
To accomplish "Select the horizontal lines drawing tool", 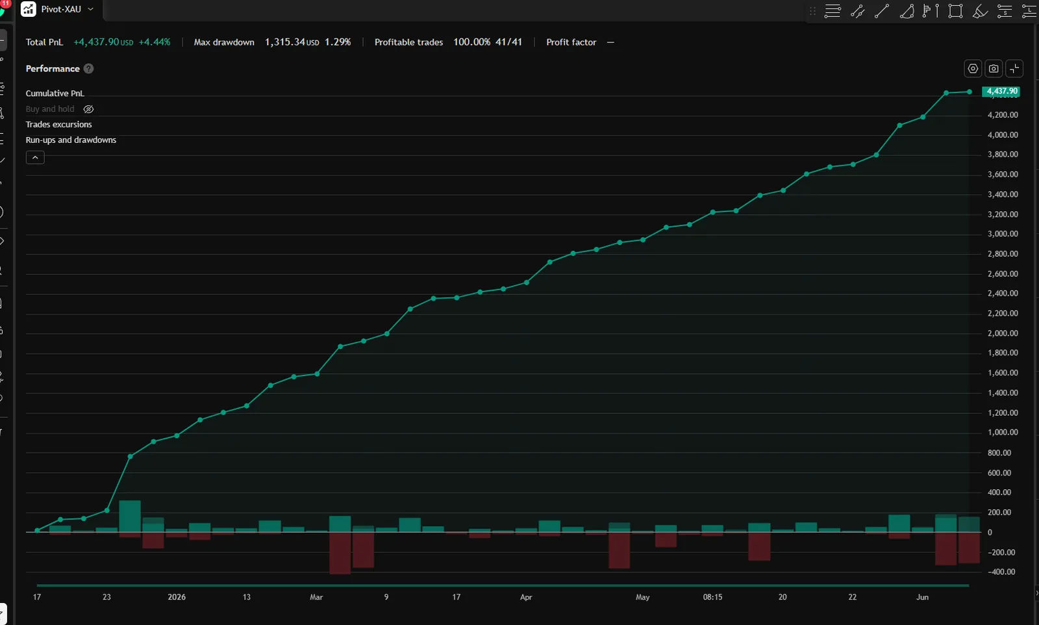I will pos(832,11).
